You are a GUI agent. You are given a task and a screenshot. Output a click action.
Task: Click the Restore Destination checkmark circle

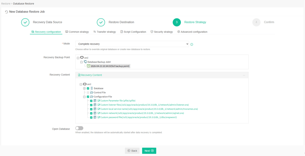point(101,22)
